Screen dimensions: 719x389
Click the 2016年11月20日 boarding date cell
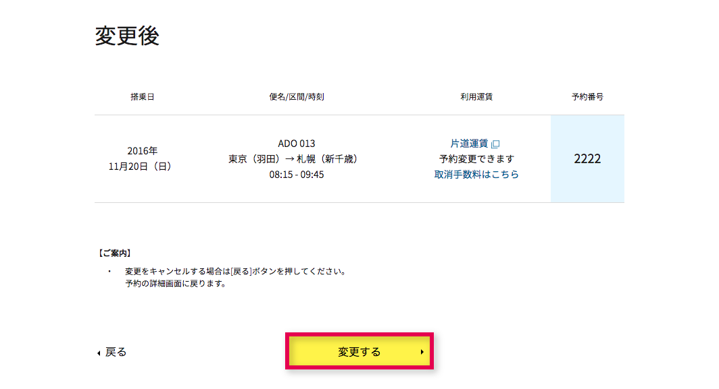pyautogui.click(x=142, y=158)
